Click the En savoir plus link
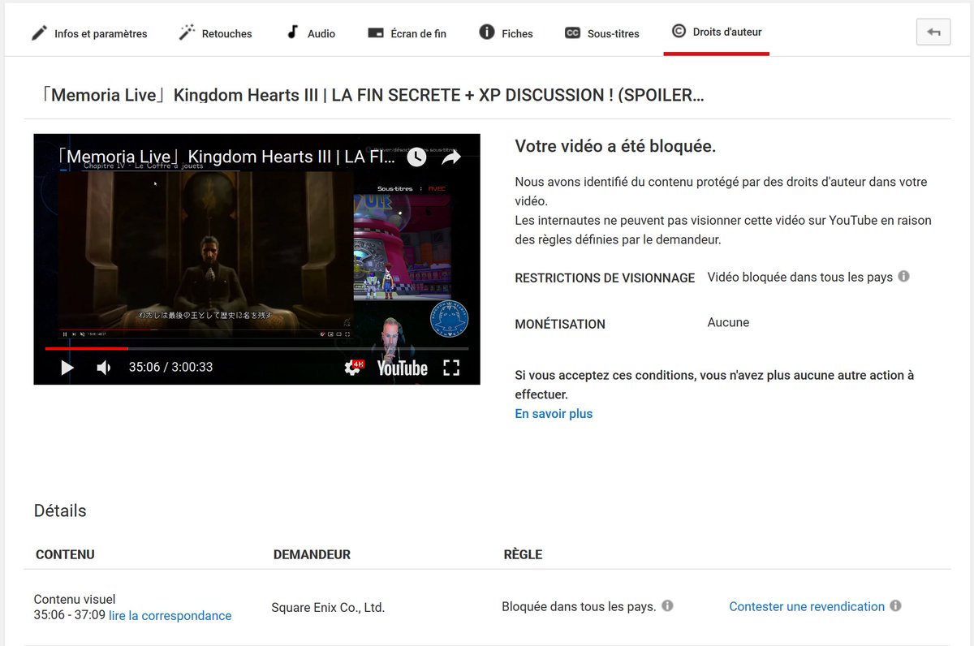This screenshot has height=646, width=974. pos(554,414)
